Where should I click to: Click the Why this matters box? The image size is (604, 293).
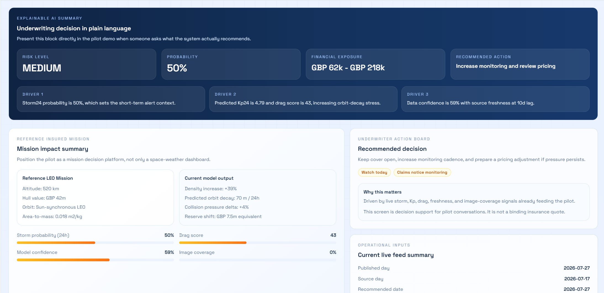(474, 202)
